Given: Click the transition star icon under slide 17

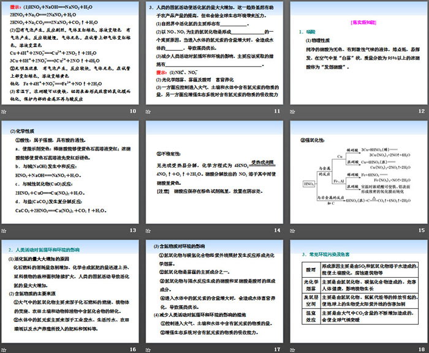Looking at the screenshot, I should pos(149,349).
